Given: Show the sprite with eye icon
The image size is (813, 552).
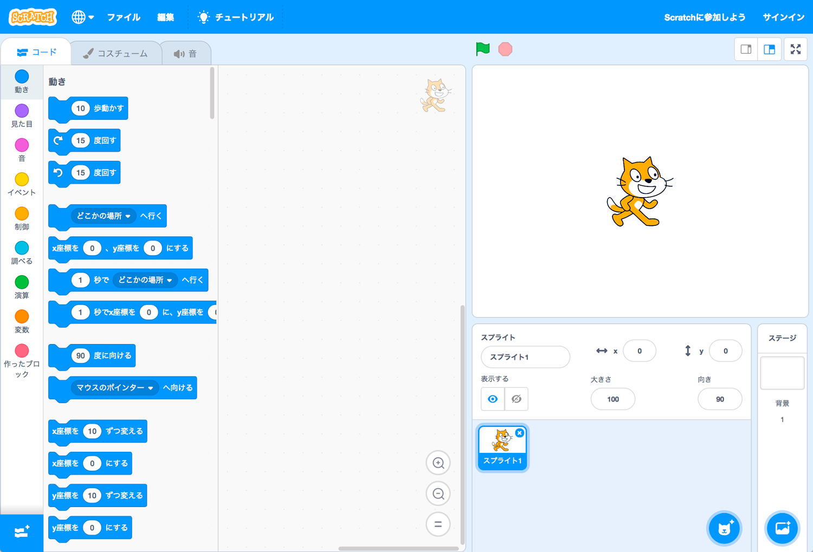Looking at the screenshot, I should pyautogui.click(x=493, y=399).
